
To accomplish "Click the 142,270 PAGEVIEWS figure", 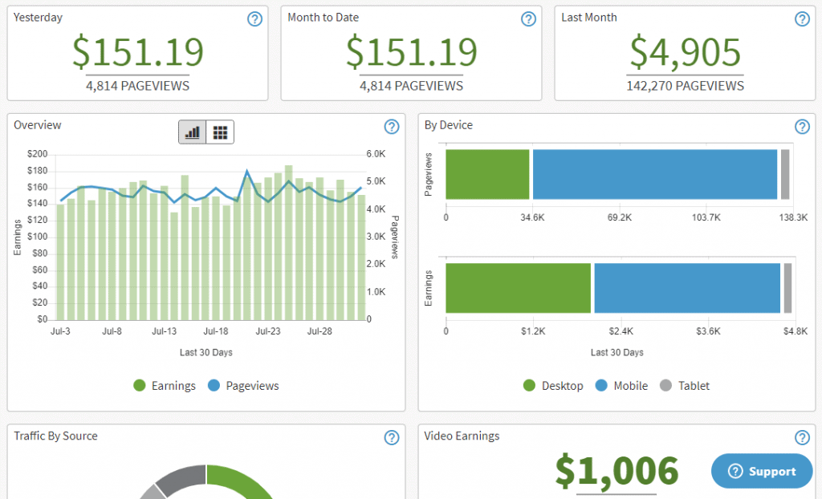I will 686,86.
